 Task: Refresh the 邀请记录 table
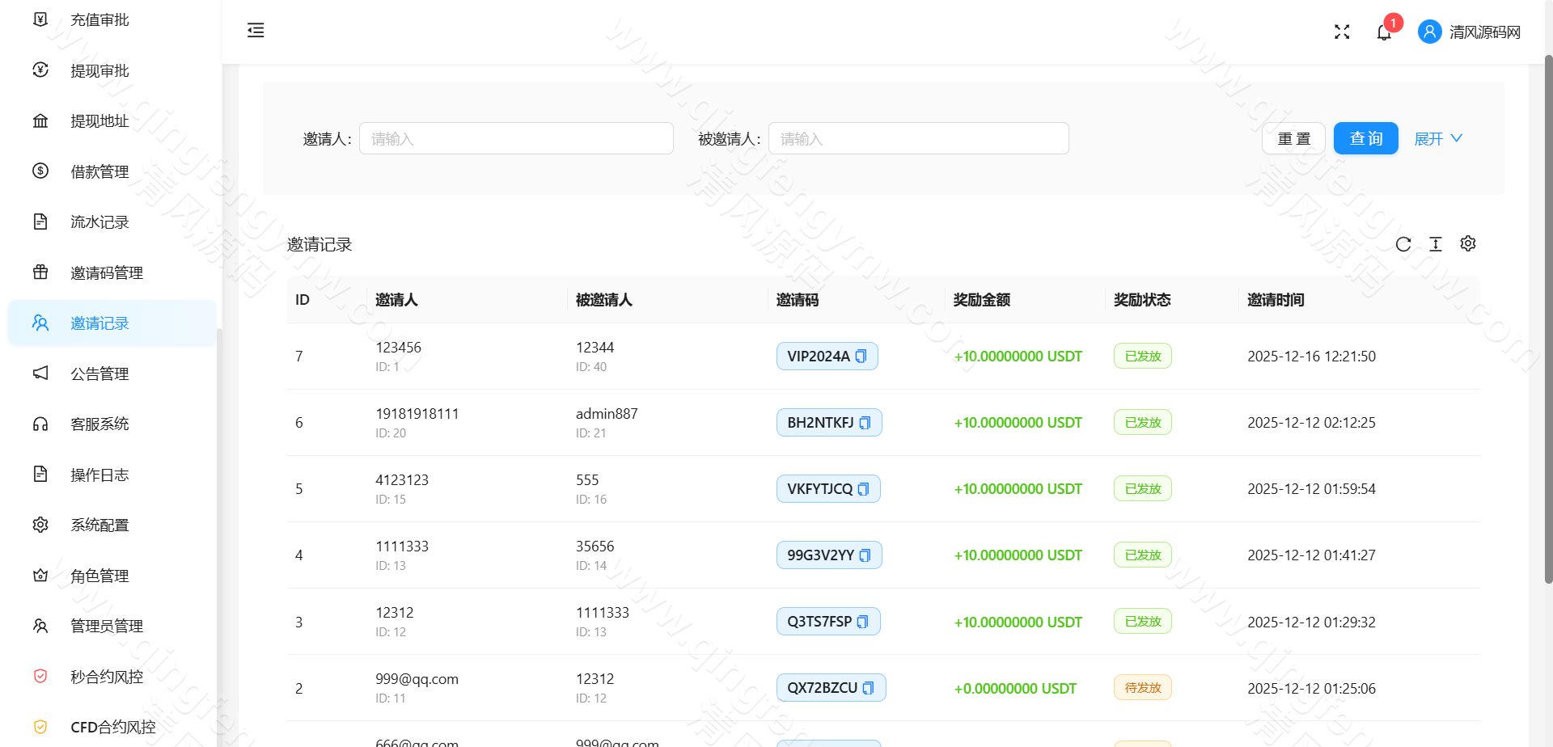pos(1404,244)
